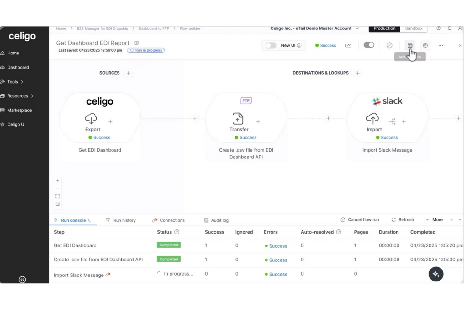Open the schedule calendar icon
This screenshot has height=309, width=464.
[410, 45]
